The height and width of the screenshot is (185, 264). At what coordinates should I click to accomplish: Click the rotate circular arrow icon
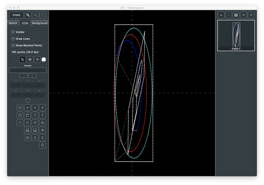click(x=28, y=115)
